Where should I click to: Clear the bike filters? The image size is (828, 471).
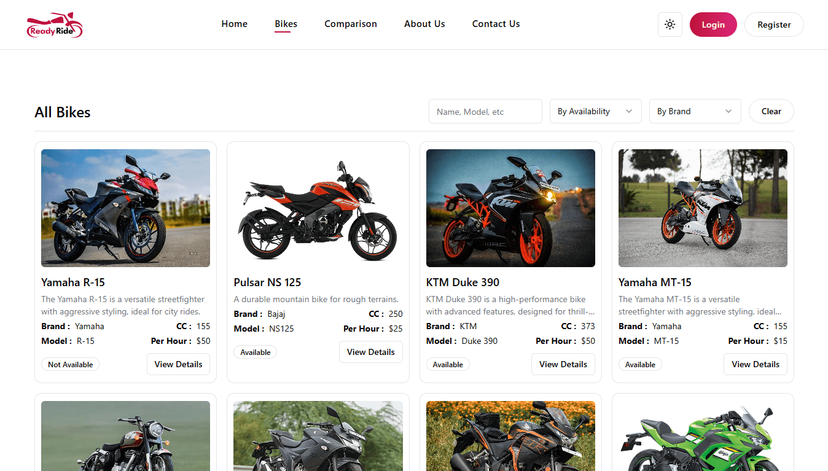(771, 111)
